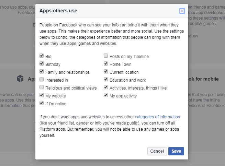Enable the Interested in checkbox
The image size is (225, 166).
pyautogui.click(x=42, y=79)
